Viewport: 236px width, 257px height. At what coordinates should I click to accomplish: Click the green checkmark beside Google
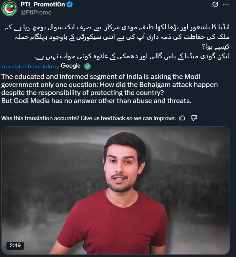pos(87,66)
